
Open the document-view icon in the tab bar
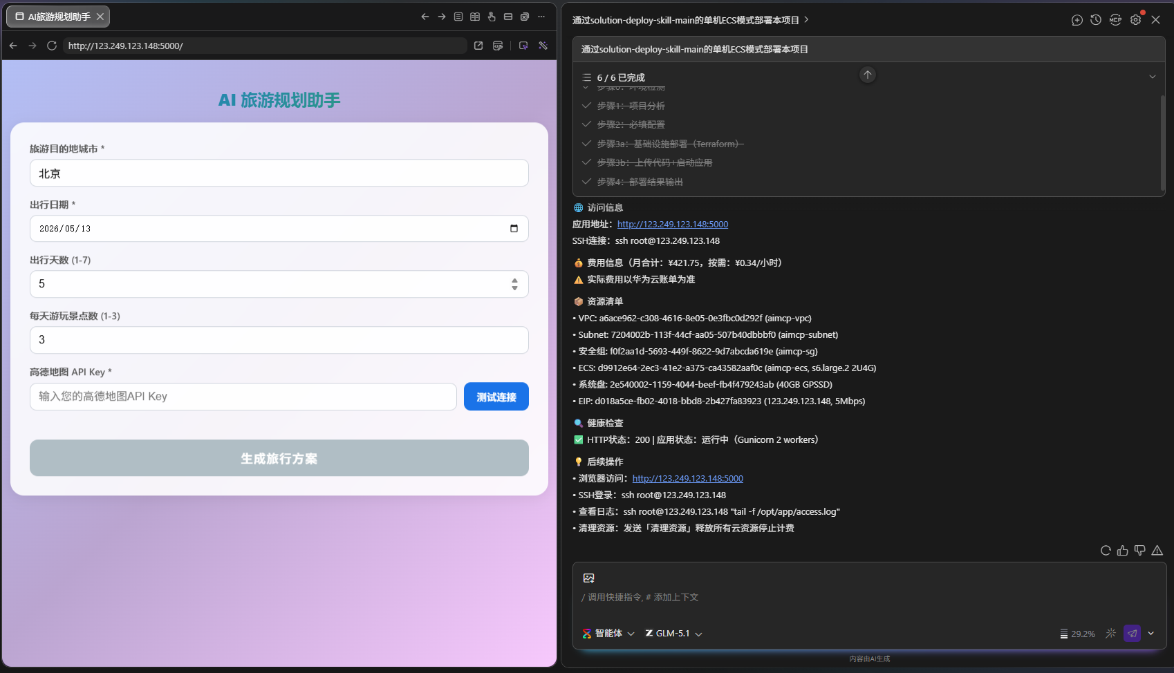(x=458, y=17)
